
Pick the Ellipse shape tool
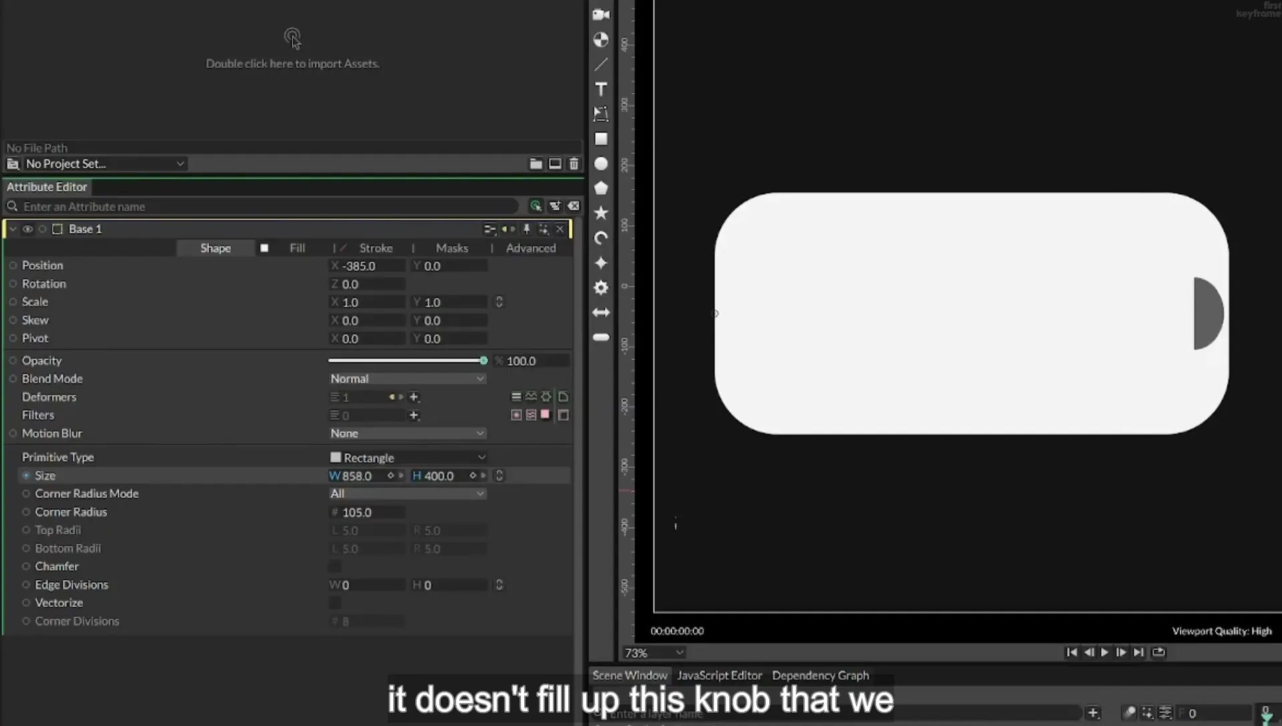click(601, 163)
